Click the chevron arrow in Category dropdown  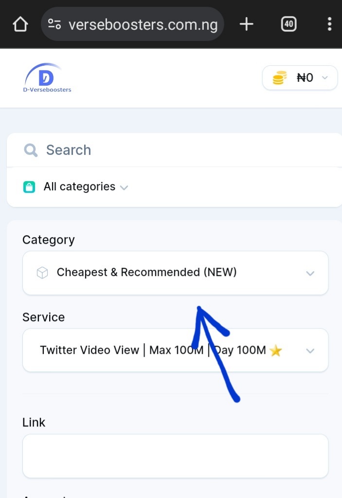pos(310,273)
